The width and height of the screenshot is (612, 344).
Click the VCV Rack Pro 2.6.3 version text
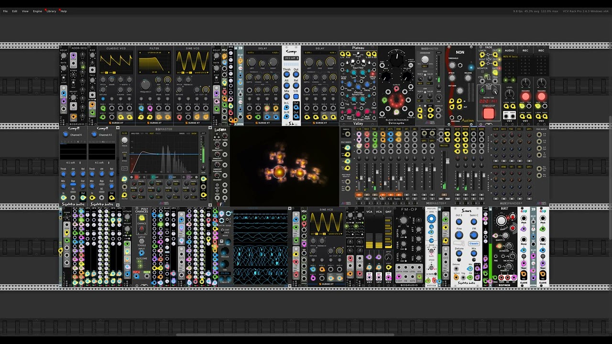[x=576, y=11]
